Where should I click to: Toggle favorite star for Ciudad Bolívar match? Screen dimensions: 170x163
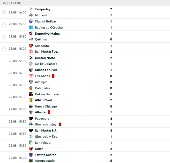click(4, 24)
